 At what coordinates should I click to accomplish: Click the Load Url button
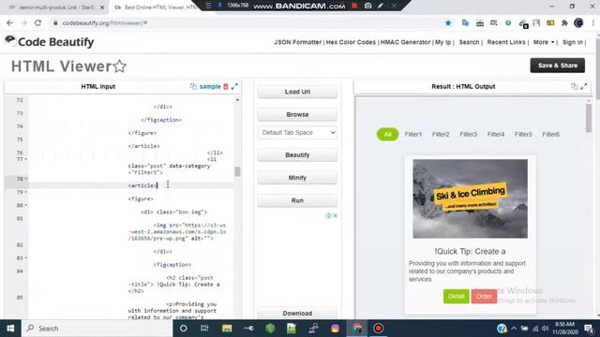[x=297, y=92]
